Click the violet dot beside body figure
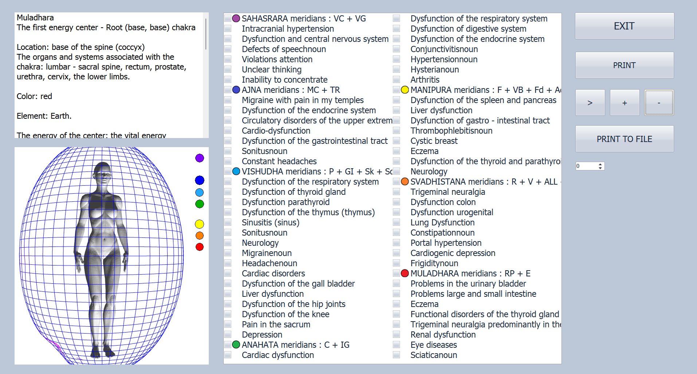The image size is (697, 374). pos(200,158)
